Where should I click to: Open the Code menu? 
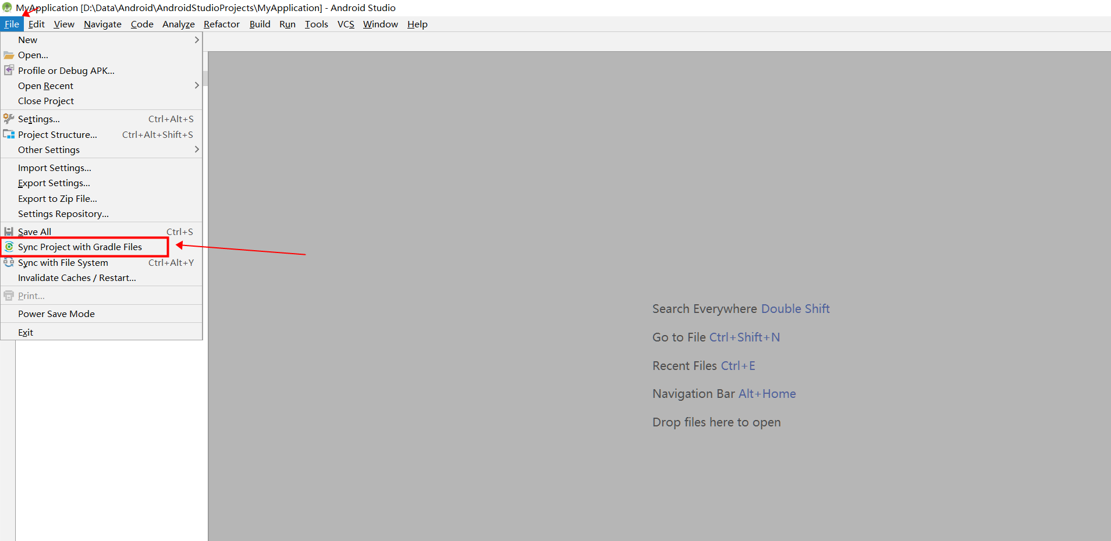tap(142, 24)
